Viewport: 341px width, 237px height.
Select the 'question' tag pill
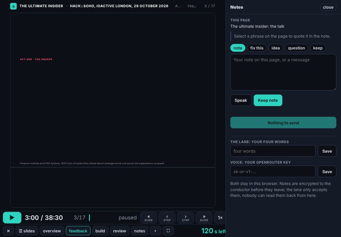coord(296,48)
